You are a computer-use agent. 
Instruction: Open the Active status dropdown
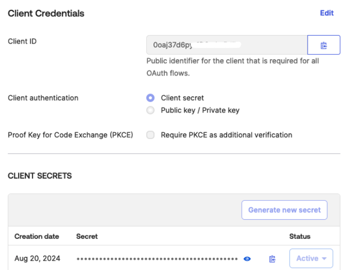tap(311, 259)
